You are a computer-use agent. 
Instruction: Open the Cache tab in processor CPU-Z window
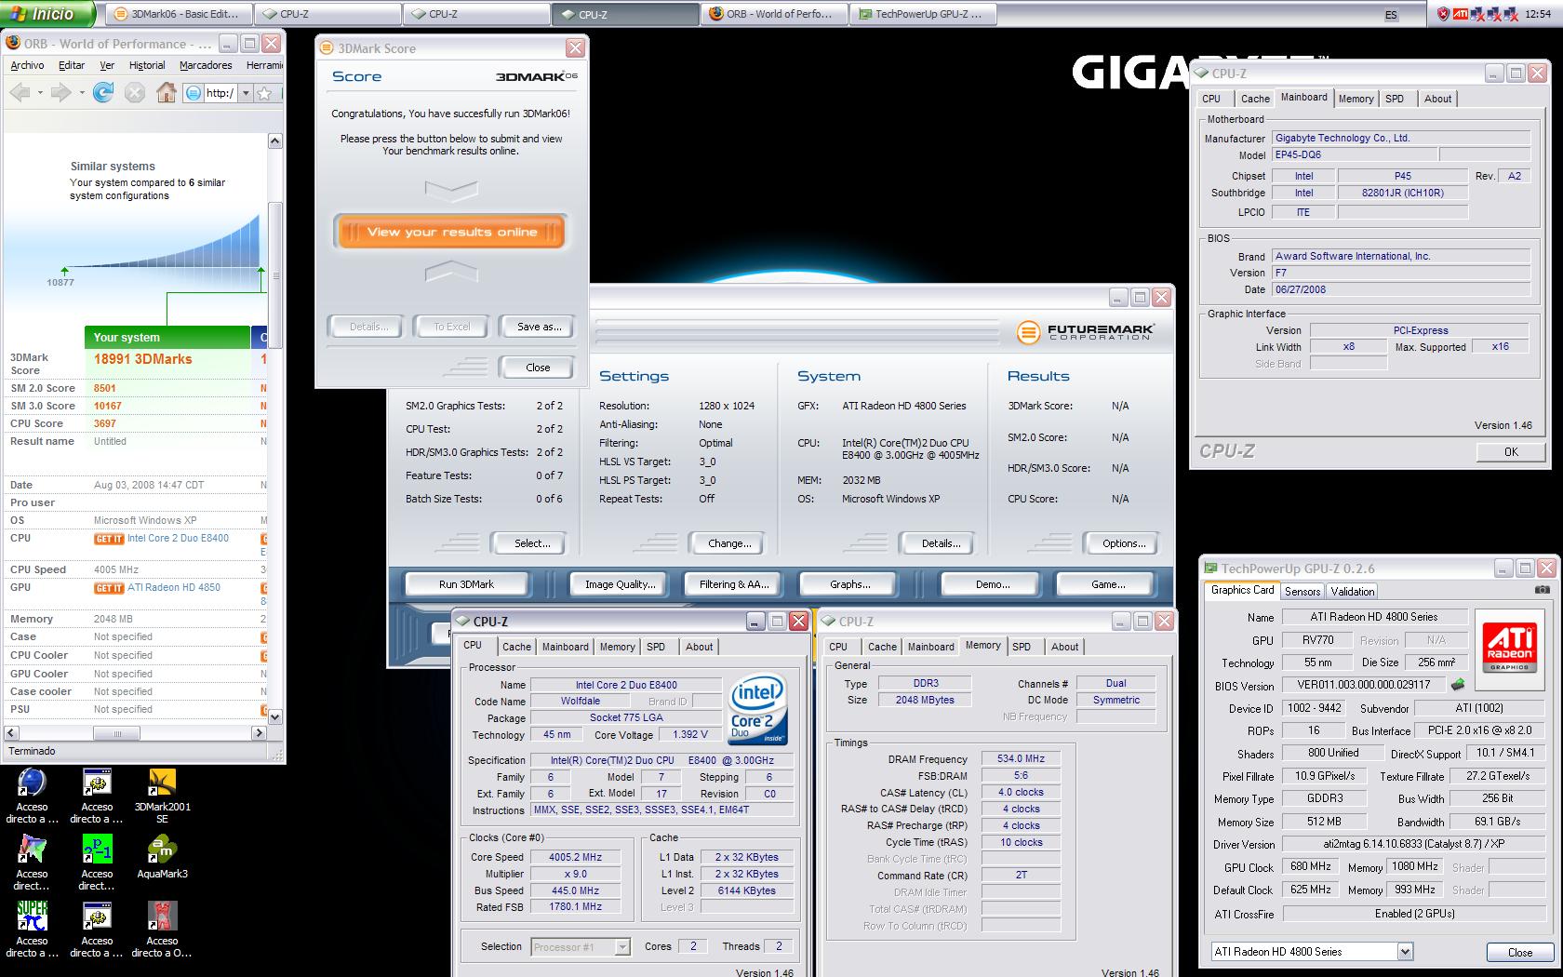[516, 647]
